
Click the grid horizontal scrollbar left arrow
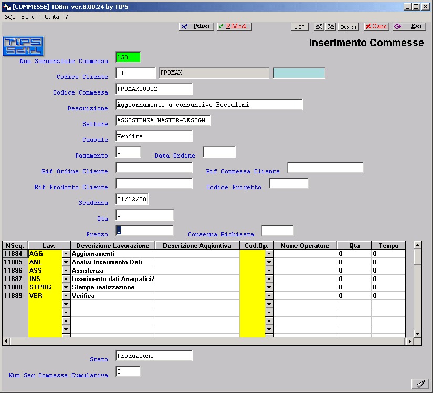(x=6, y=342)
